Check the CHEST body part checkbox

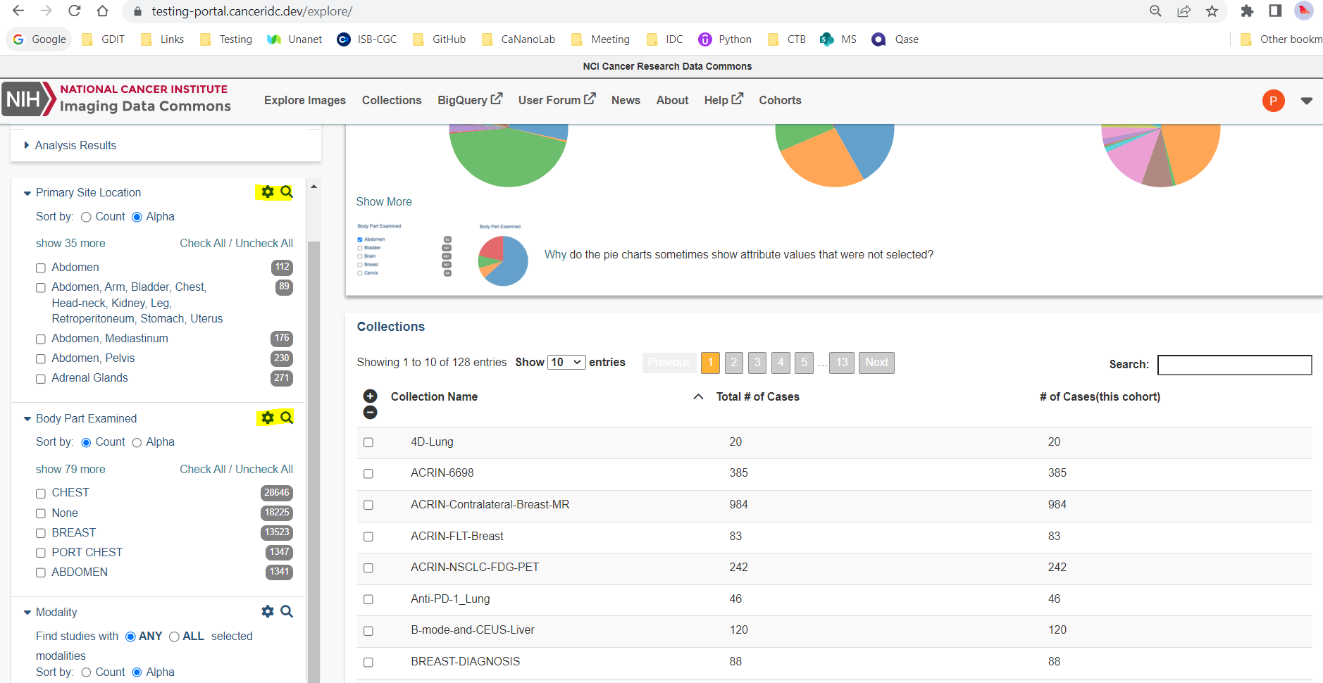pos(40,493)
